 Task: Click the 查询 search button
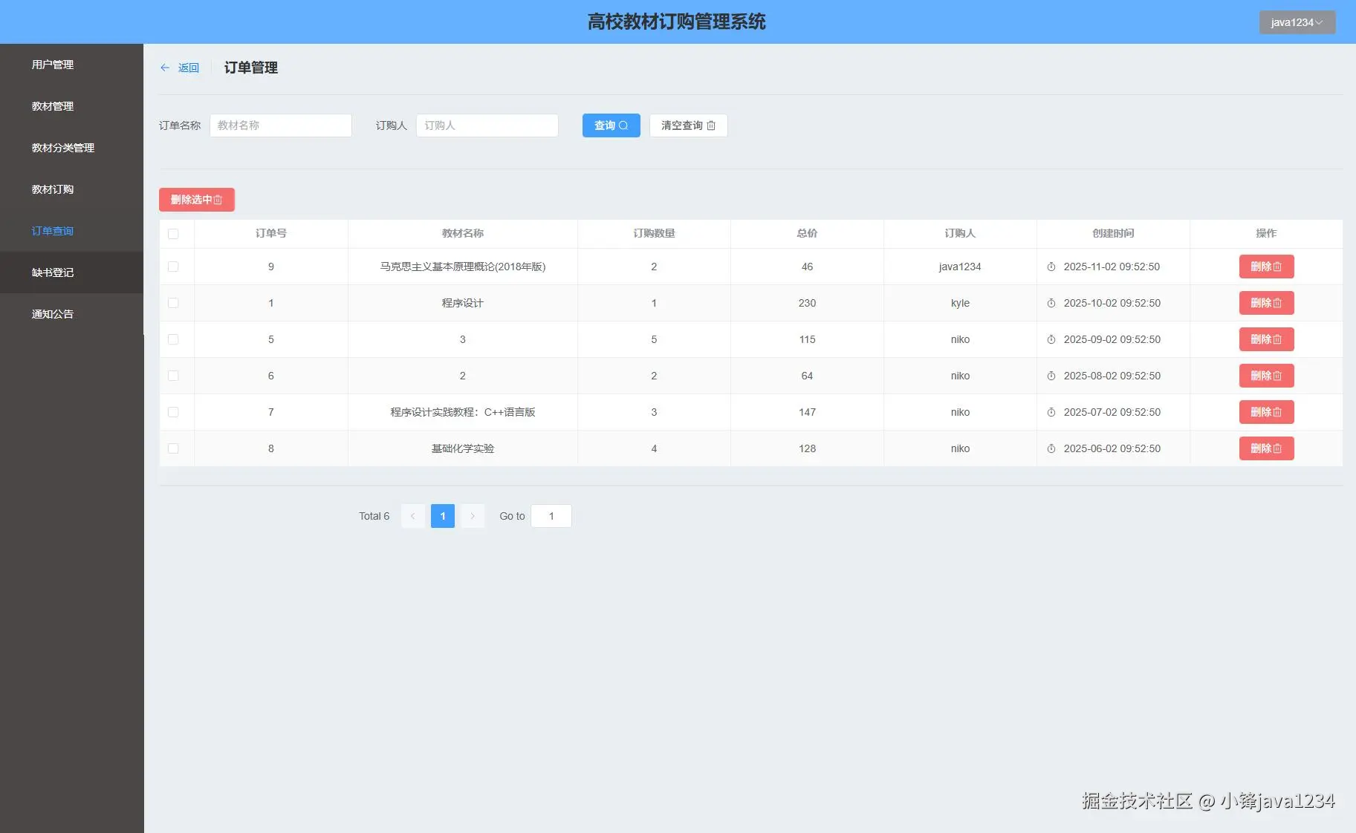[611, 125]
